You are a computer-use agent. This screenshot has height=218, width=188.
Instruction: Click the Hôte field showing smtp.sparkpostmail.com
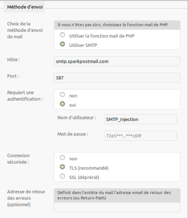coord(117,61)
